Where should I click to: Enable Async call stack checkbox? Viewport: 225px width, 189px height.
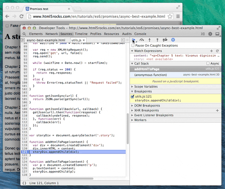207,64
